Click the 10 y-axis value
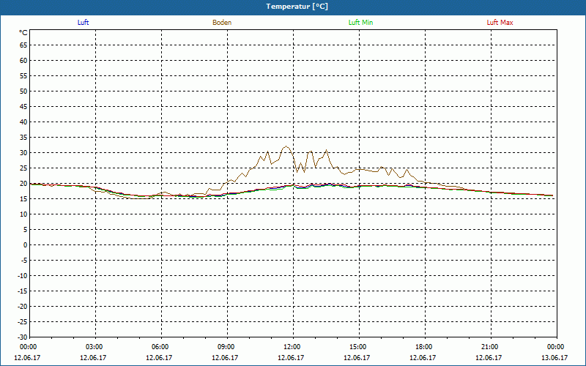 point(23,214)
